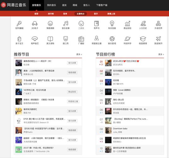
Task: Click 明星做主播 tag on 朱自清 row
Action: [73, 101]
